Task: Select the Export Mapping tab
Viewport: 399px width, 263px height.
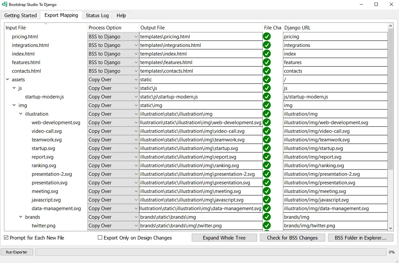Action: pyautogui.click(x=61, y=15)
